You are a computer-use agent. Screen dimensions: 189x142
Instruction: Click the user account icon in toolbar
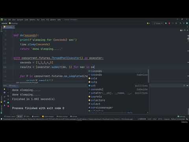click(148, 23)
